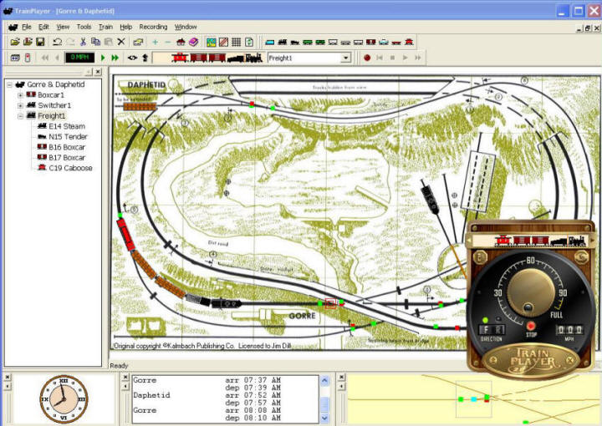Click the Cut scissors icon
The height and width of the screenshot is (426, 602).
click(x=83, y=42)
